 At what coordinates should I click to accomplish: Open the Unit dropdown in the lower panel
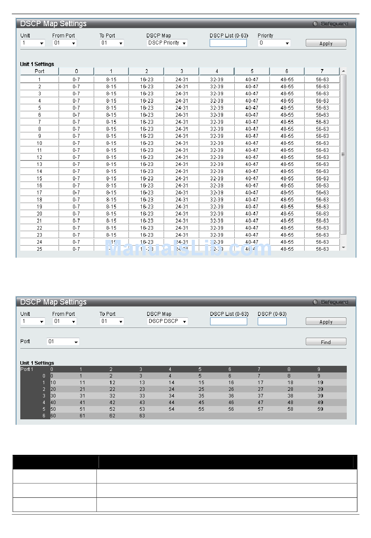coord(33,321)
